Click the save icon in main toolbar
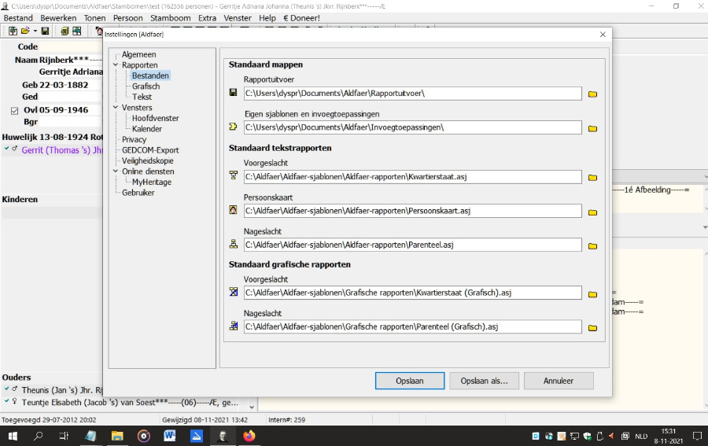The height and width of the screenshot is (446, 708). 46,31
